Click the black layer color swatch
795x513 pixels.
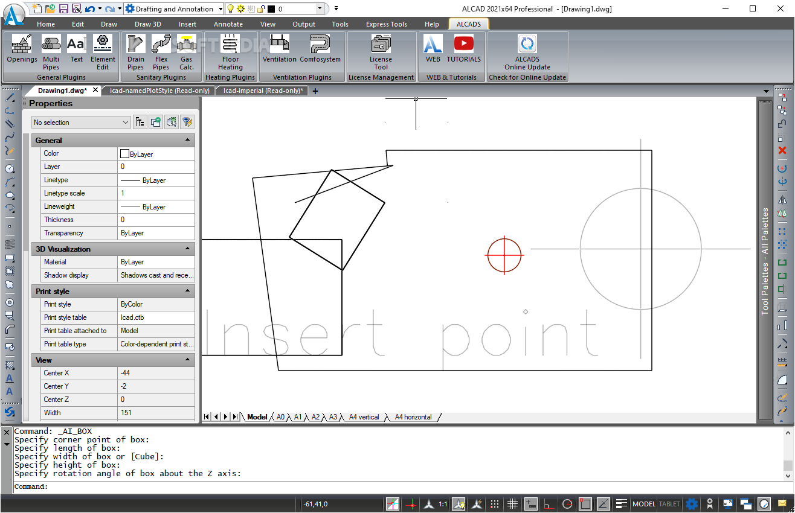click(x=271, y=9)
